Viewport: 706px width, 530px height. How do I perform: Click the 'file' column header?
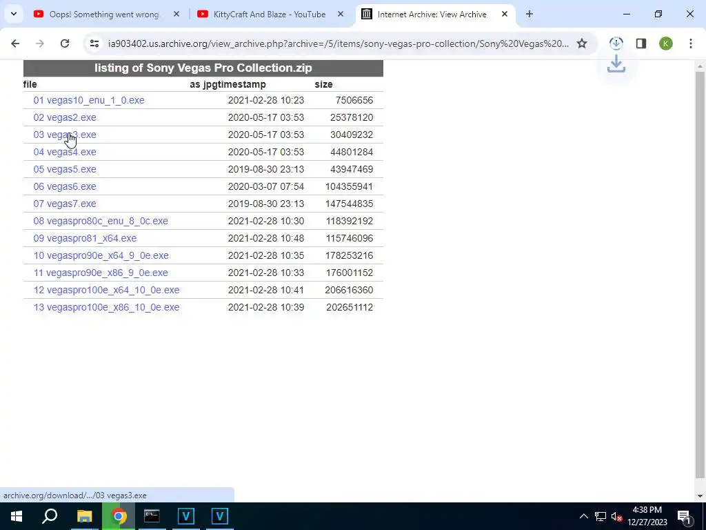coord(30,84)
